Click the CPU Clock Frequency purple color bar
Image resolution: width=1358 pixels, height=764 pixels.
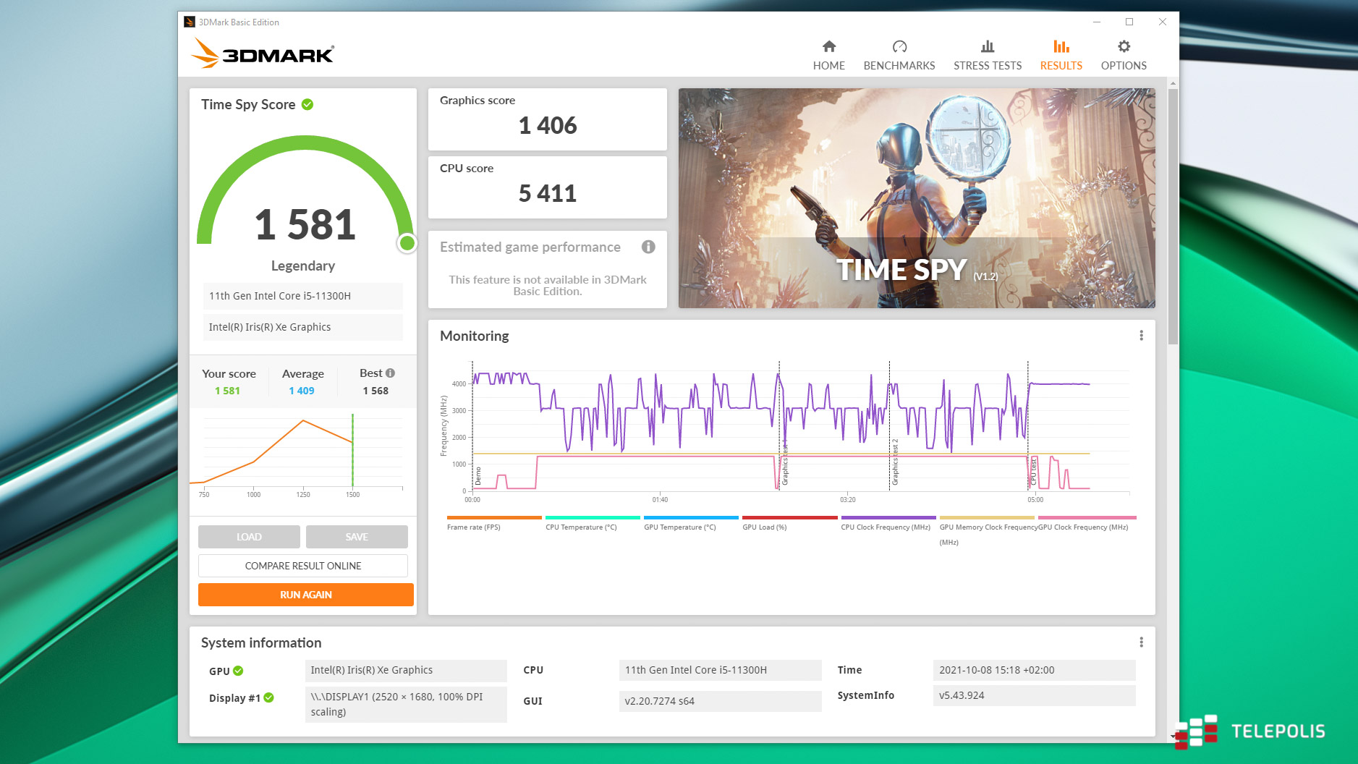coord(888,517)
